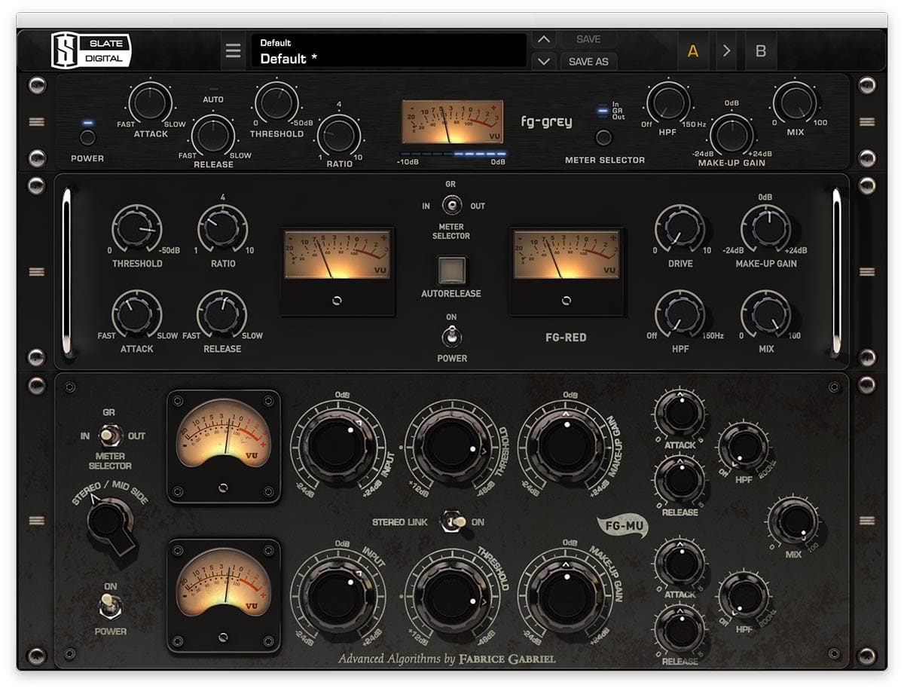Screen dimensions: 904x691
Task: Click the FG-Grey meter selector button
Action: coord(603,137)
